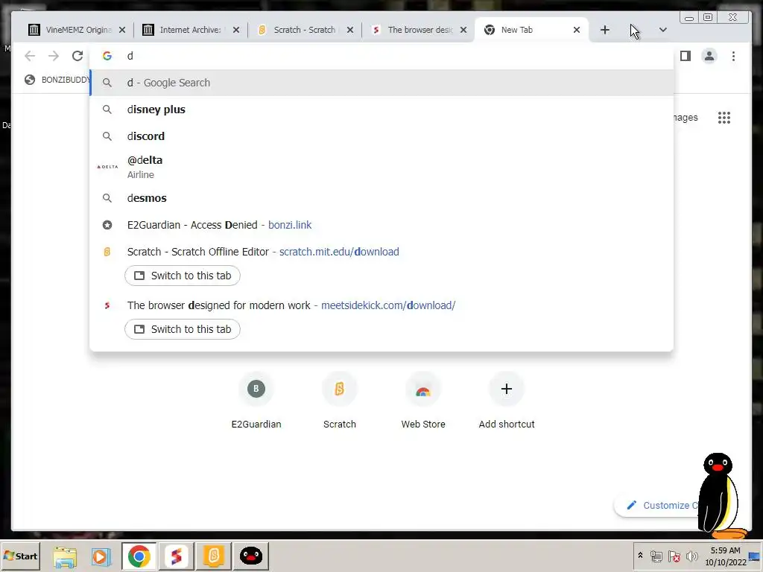The width and height of the screenshot is (763, 572).
Task: Select the Chrome taskbar icon
Action: [139, 556]
